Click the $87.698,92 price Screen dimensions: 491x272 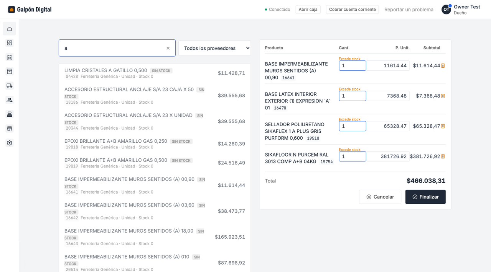pyautogui.click(x=231, y=263)
